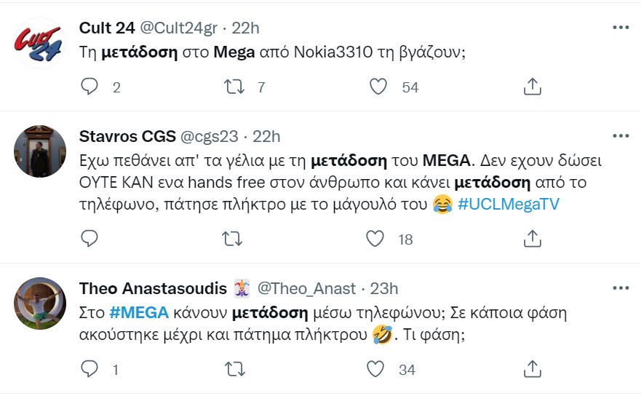Open Cult 24 profile picture
Image resolution: width=641 pixels, height=396 pixels.
[40, 44]
